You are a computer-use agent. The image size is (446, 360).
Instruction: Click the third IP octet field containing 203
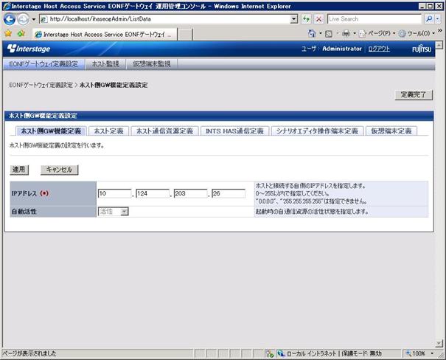point(190,193)
